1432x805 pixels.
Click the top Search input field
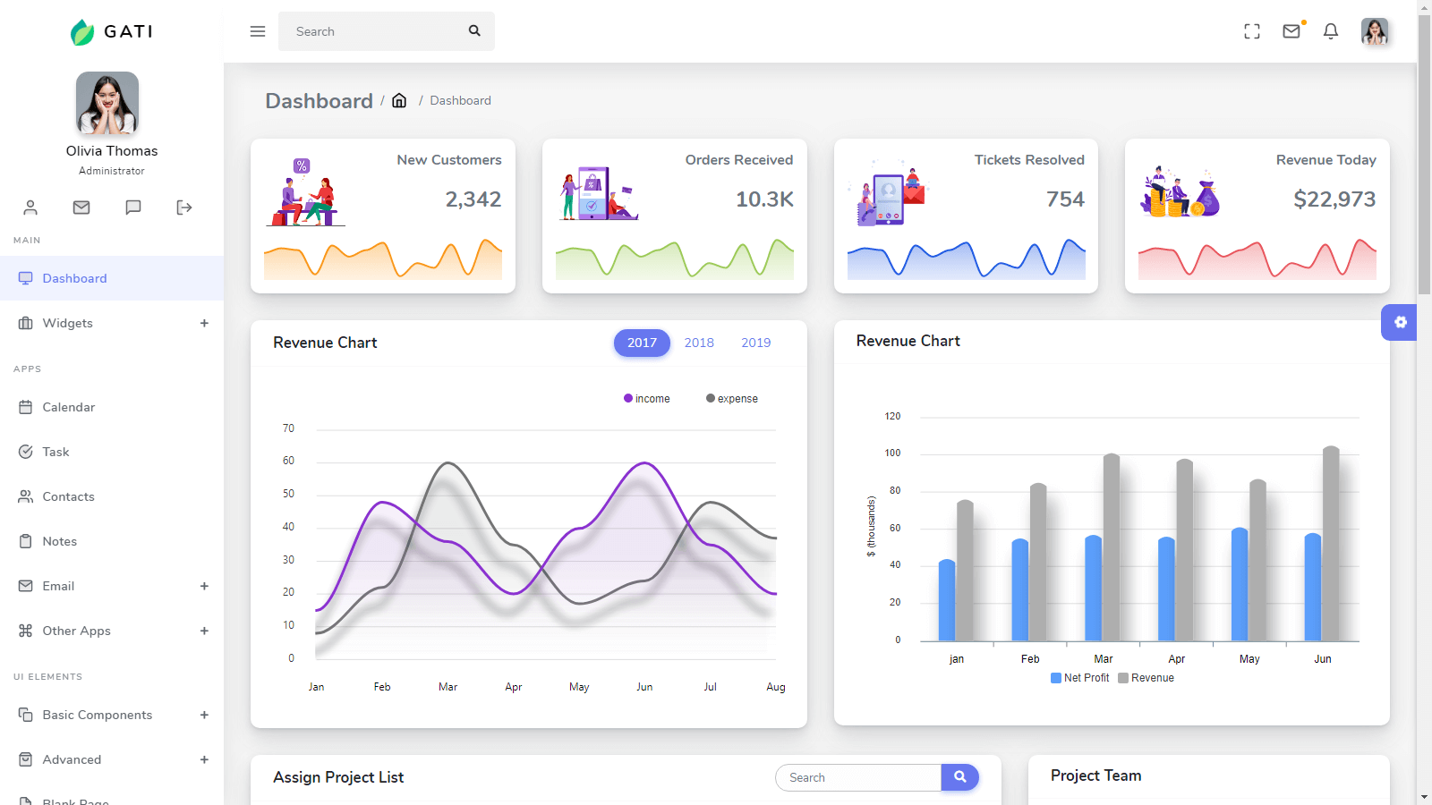[x=371, y=31]
